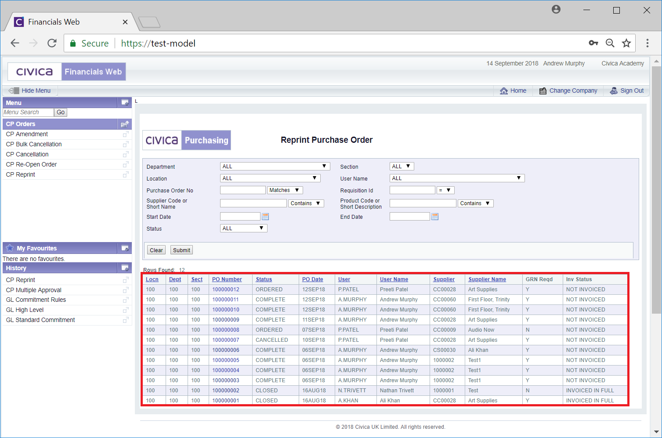The image size is (662, 438).
Task: Sort table by Status column header
Action: click(x=264, y=279)
